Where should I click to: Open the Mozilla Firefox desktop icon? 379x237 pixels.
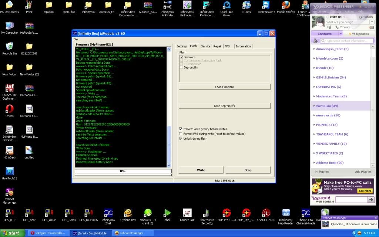click(x=286, y=7)
